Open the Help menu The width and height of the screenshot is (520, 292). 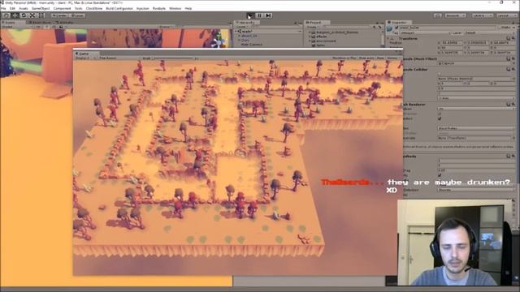188,8
